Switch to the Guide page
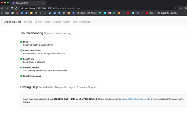The width and height of the screenshot is (187, 123). [x=47, y=22]
